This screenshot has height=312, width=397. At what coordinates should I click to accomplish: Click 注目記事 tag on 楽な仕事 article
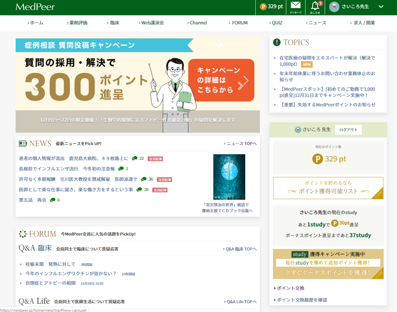[160, 190]
